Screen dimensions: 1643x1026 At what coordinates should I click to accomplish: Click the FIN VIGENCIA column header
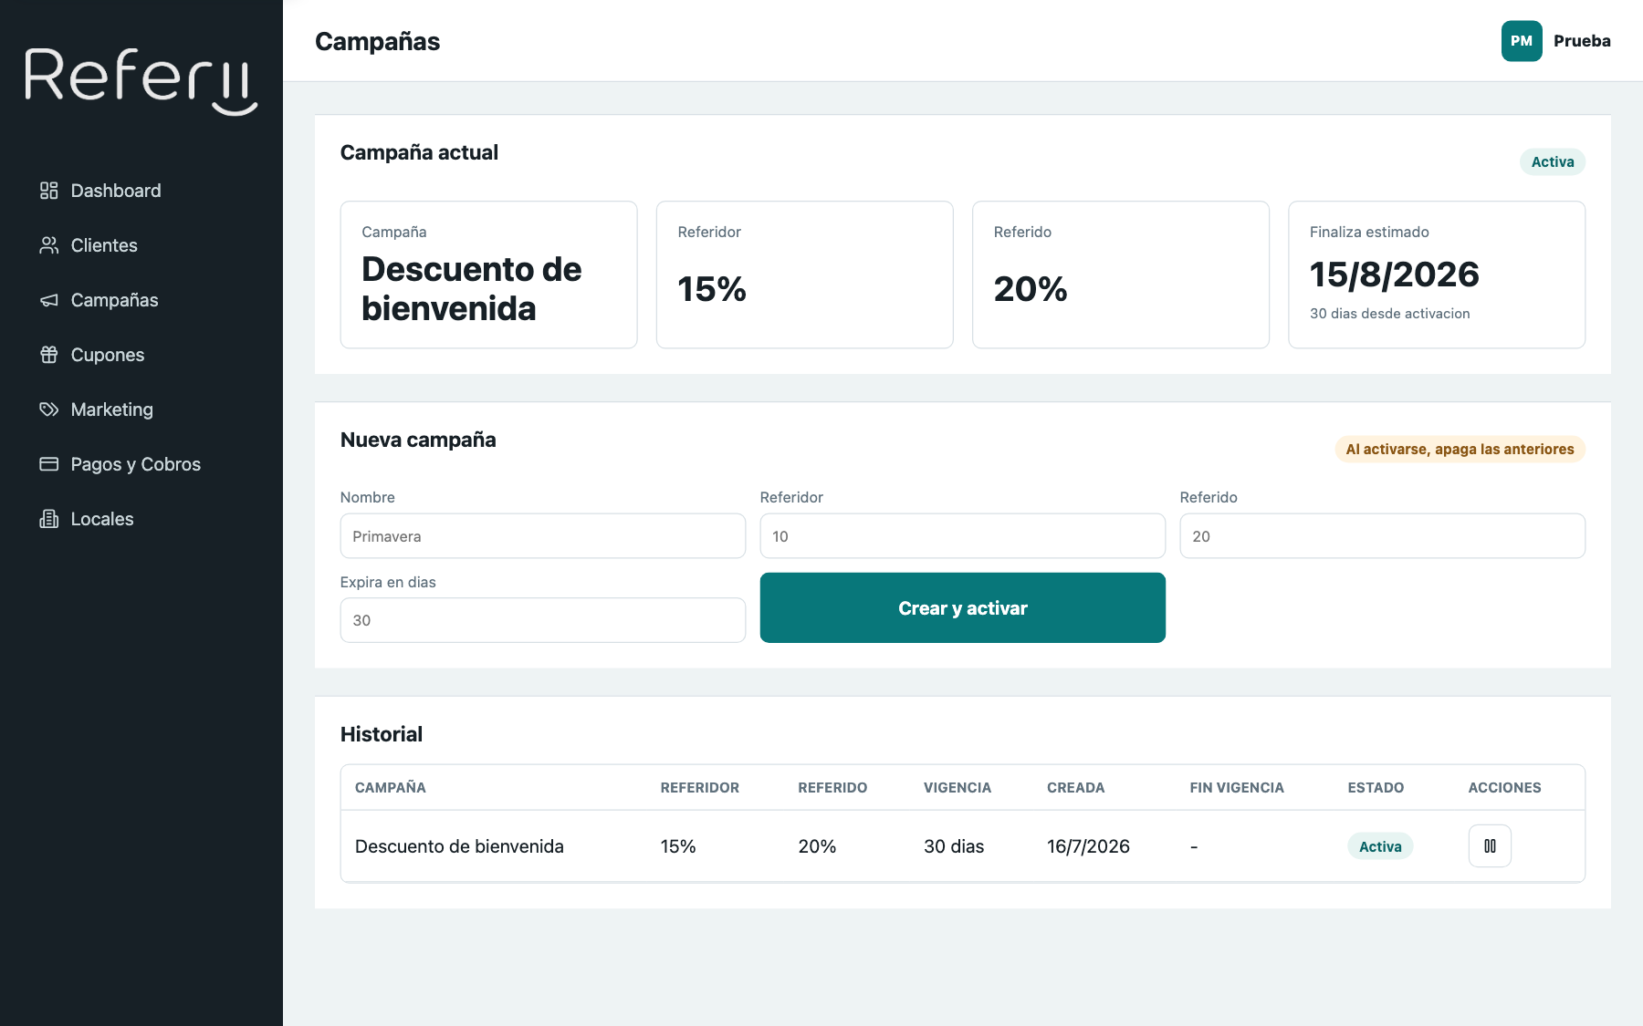click(x=1237, y=787)
